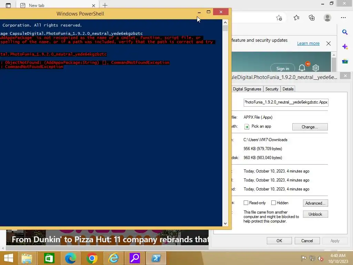Dismiss the security updates banner
This screenshot has height=265, width=353.
(x=329, y=43)
